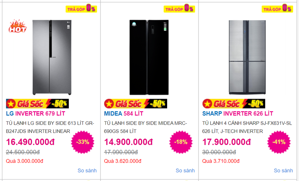This screenshot has width=299, height=181.
Task: Click the HOT flame icon on LG fridge
Action: click(x=18, y=26)
